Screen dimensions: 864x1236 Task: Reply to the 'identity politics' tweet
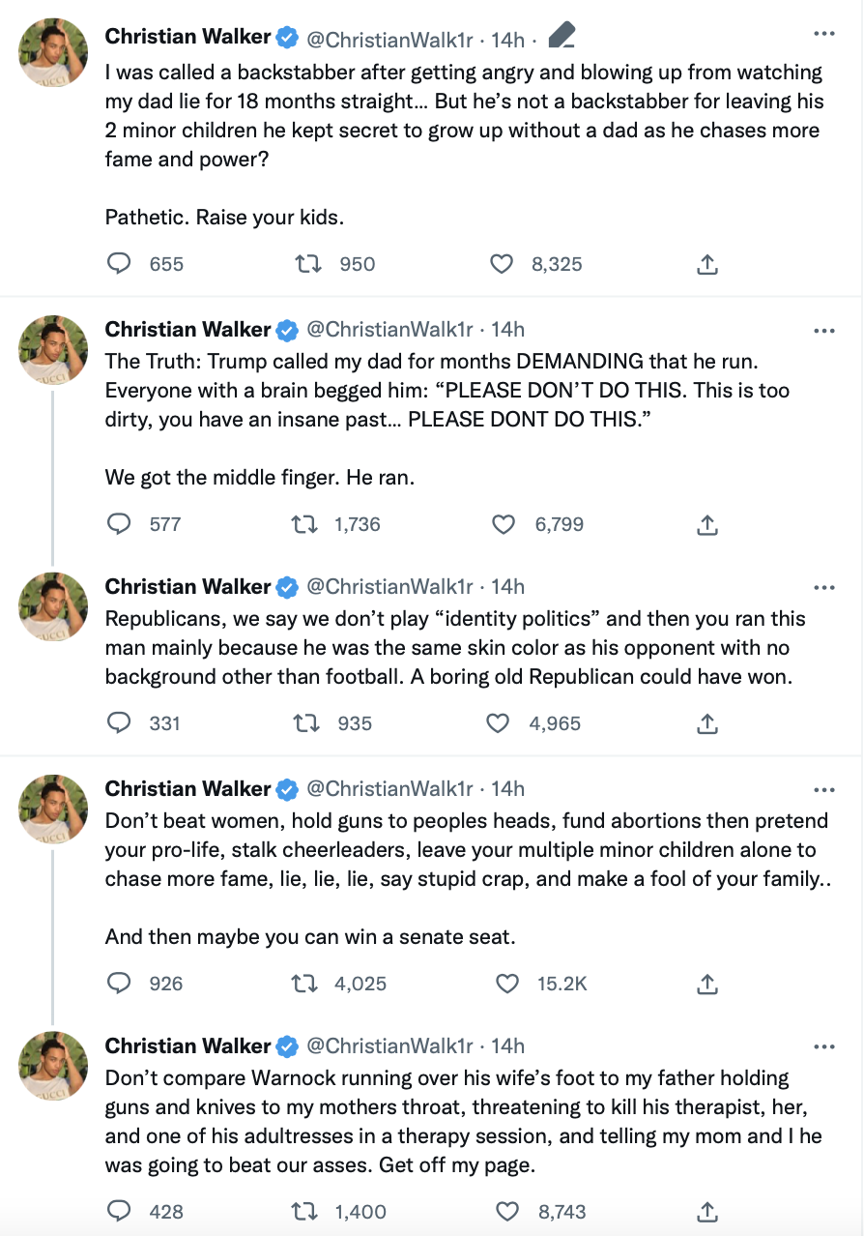pos(119,722)
